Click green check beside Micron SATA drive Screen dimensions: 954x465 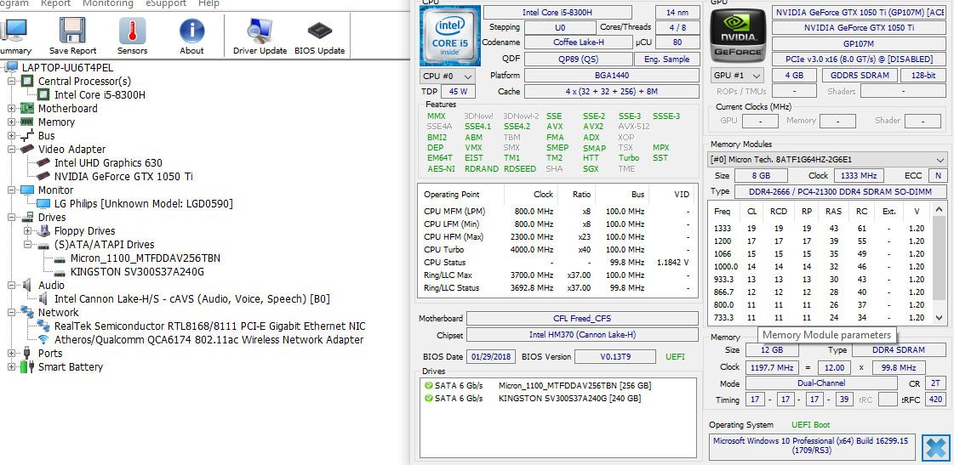coord(429,385)
